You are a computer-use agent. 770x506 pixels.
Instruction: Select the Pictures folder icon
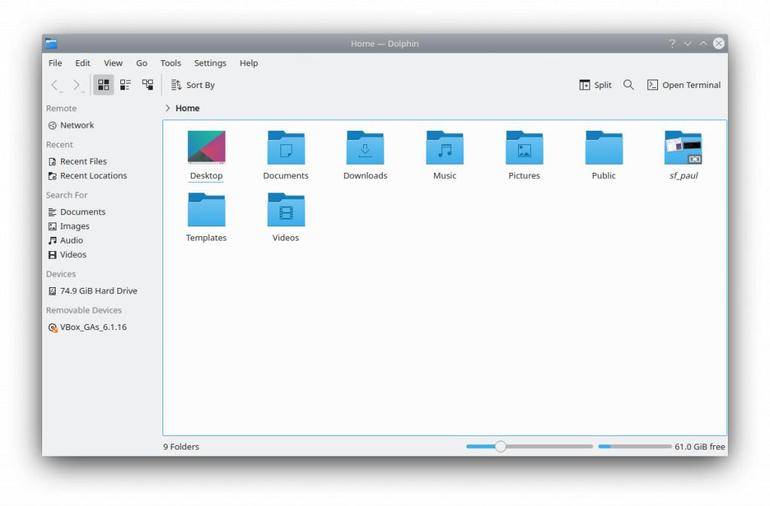524,148
